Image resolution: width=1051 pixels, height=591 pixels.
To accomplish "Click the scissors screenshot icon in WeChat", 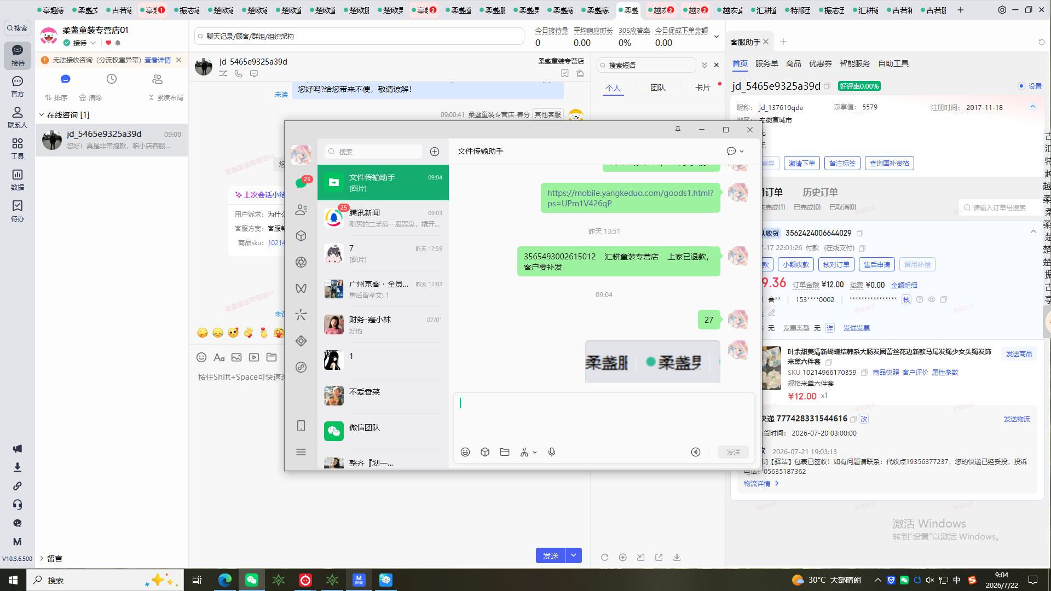I will 524,452.
